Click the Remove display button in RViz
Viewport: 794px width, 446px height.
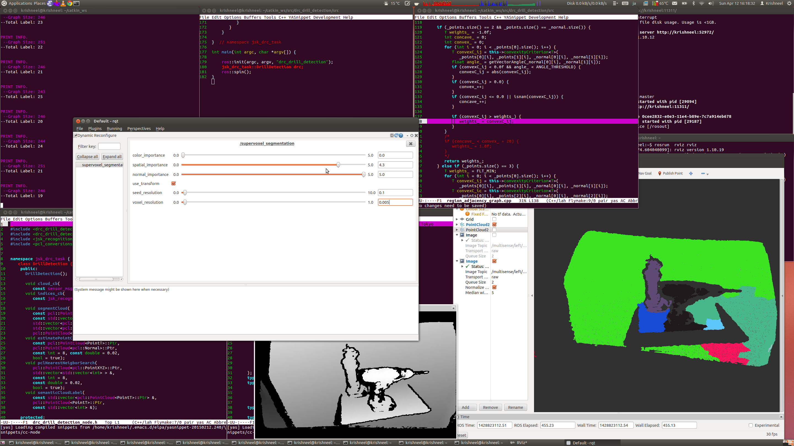[490, 407]
